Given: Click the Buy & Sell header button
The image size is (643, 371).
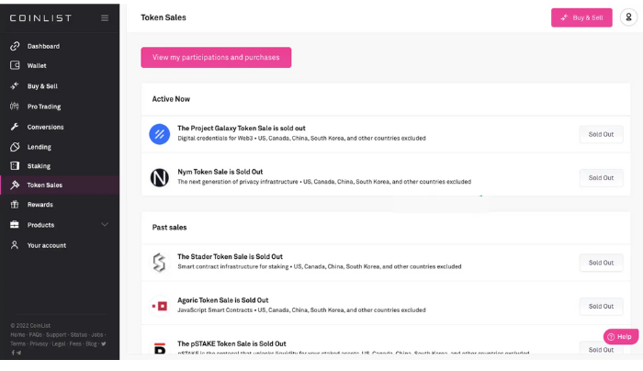Looking at the screenshot, I should [581, 17].
